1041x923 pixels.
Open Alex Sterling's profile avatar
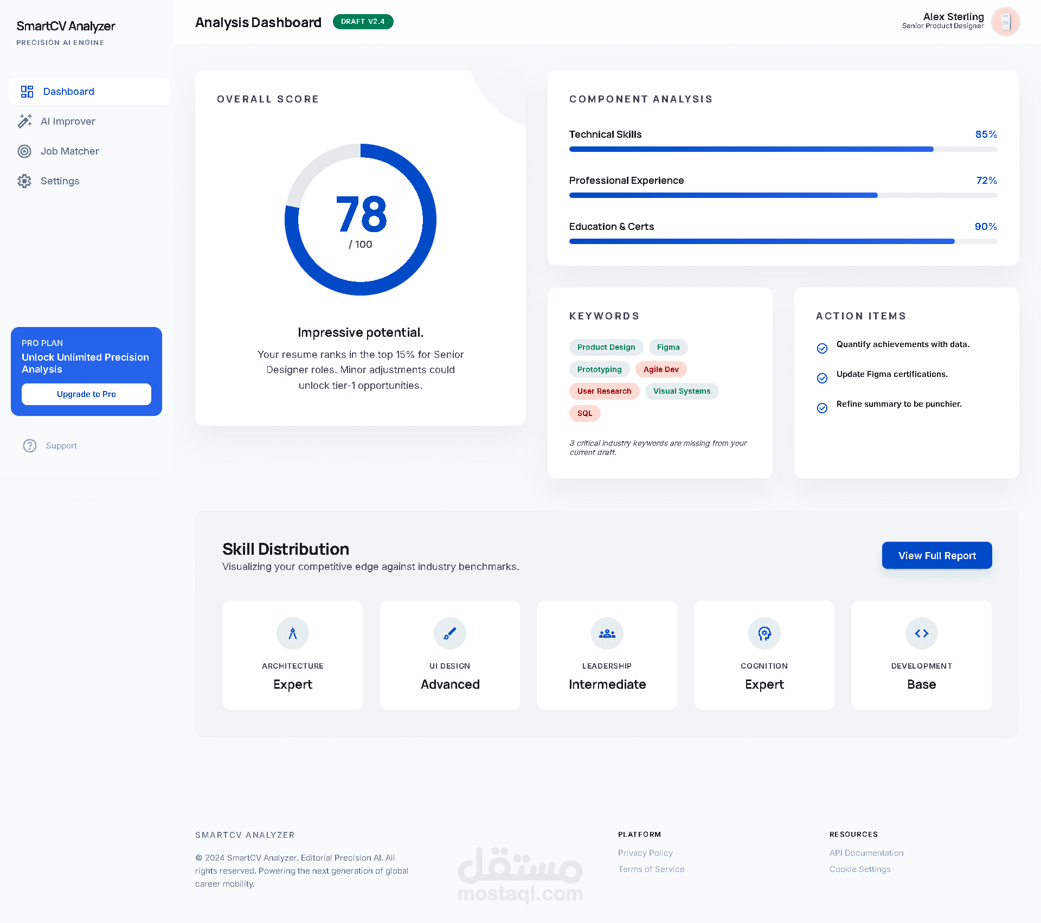click(1005, 22)
